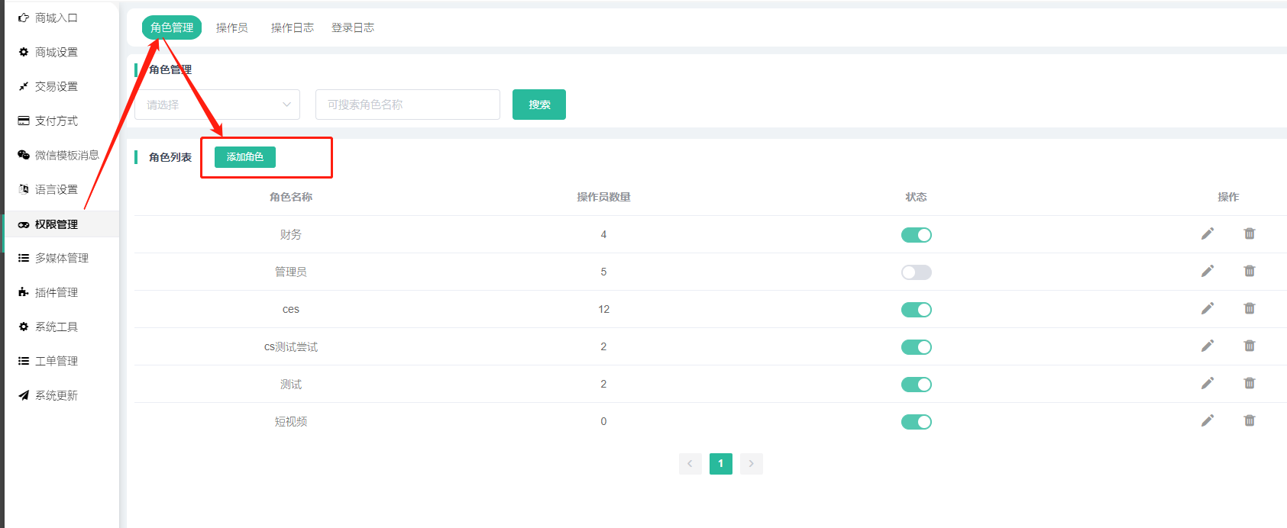1287x528 pixels.
Task: Click the green 搜索 button
Action: [538, 105]
